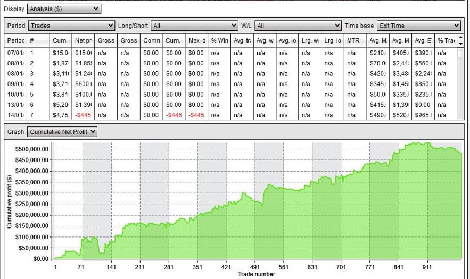Click the $1,85 net profit cell in row 2

(84, 63)
